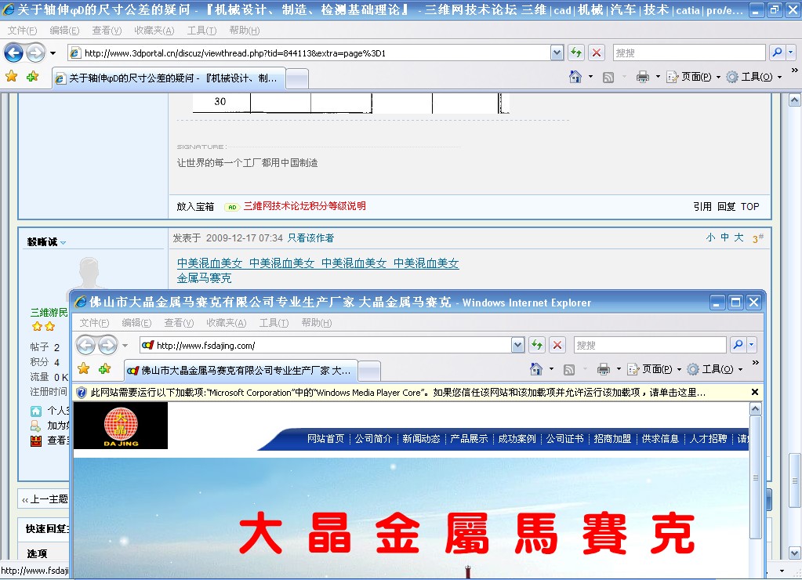Click RSS feed icon in forum window
Image resolution: width=802 pixels, height=580 pixels.
(x=608, y=78)
